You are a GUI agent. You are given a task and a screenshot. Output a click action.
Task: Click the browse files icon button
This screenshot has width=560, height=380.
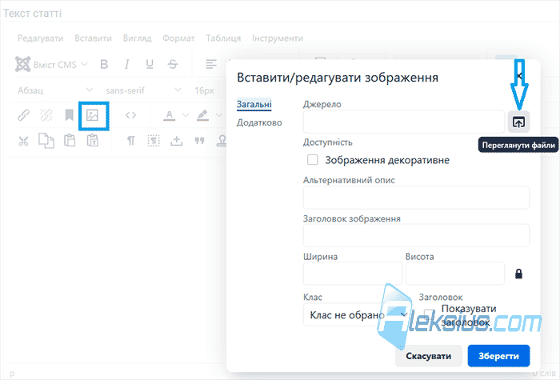(518, 122)
